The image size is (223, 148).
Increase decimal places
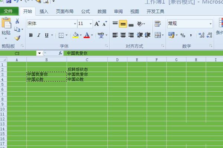[201, 35]
